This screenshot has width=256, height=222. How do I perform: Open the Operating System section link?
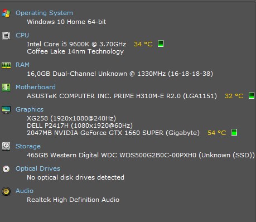pyautogui.click(x=44, y=13)
